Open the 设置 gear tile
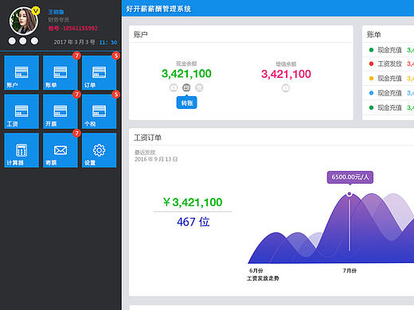The image size is (414, 310). pyautogui.click(x=100, y=150)
